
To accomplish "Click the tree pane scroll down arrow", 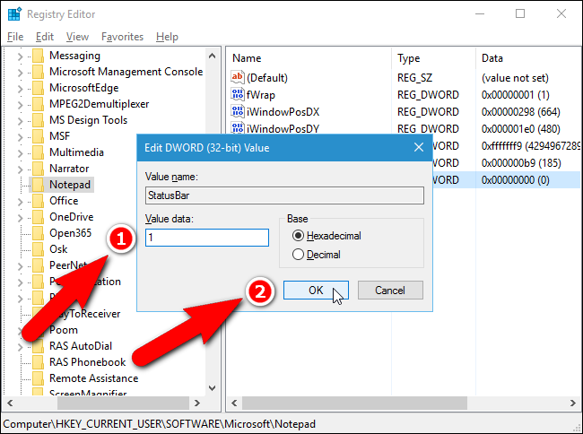I will (213, 388).
